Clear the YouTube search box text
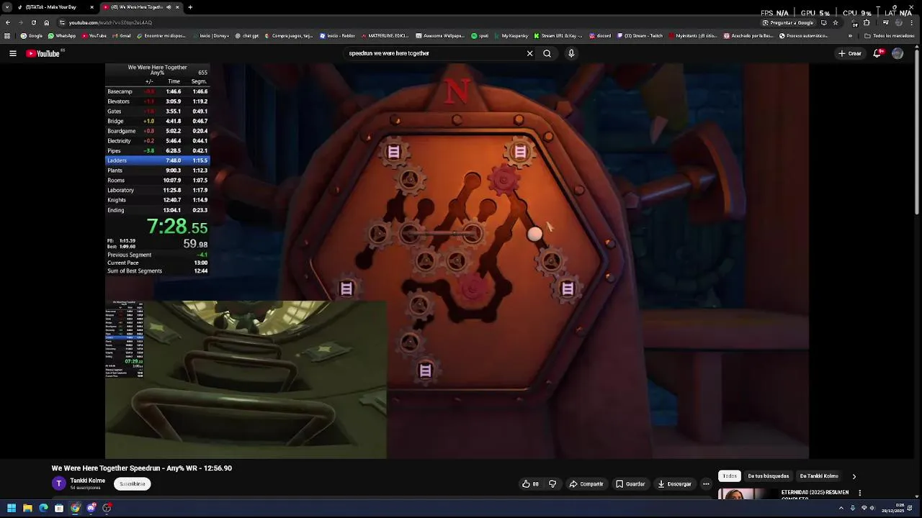Screen dimensions: 922x518 click(x=529, y=53)
